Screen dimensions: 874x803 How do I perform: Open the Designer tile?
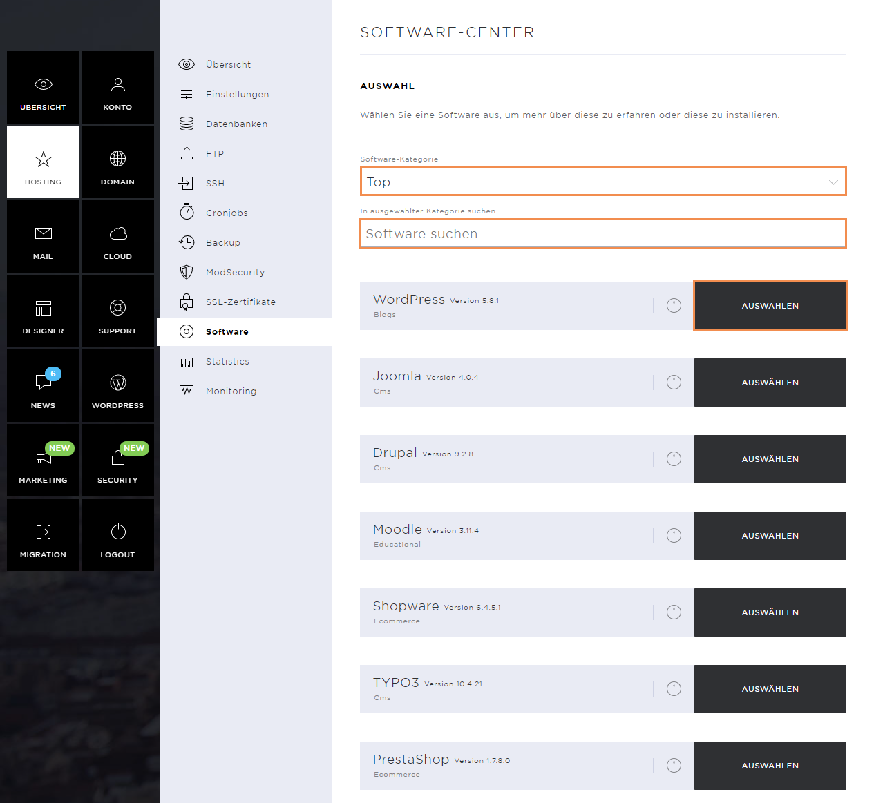[43, 311]
